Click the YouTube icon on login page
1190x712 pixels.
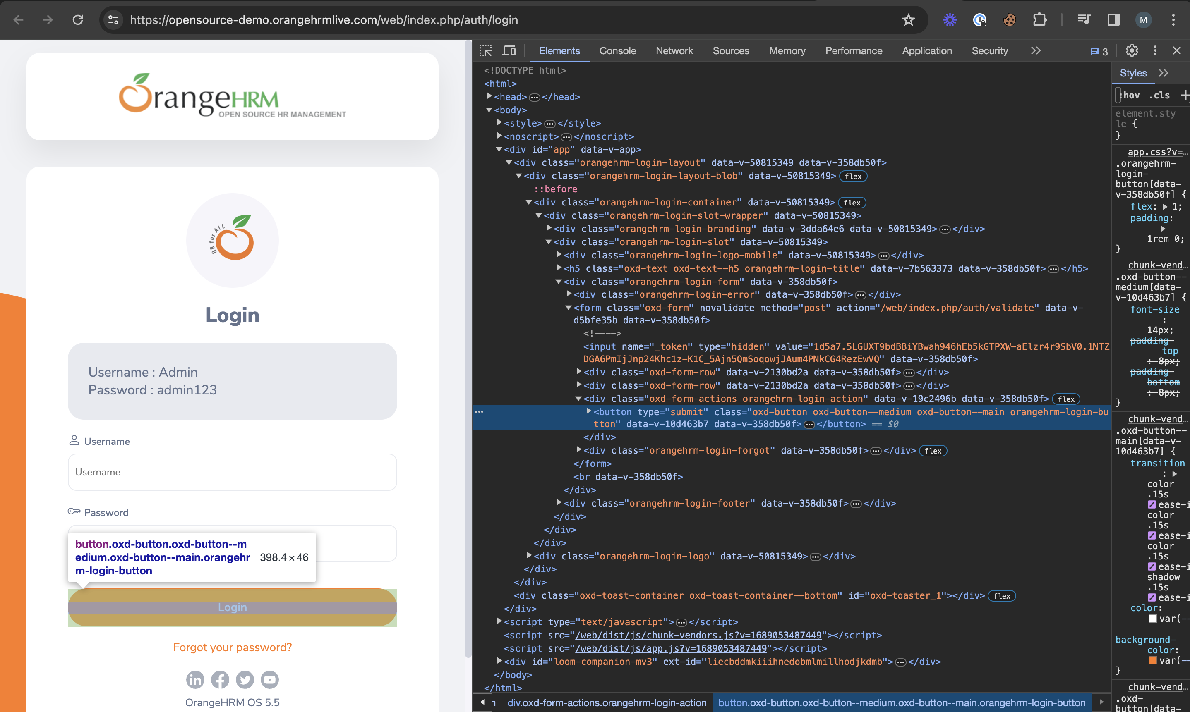coord(270,679)
